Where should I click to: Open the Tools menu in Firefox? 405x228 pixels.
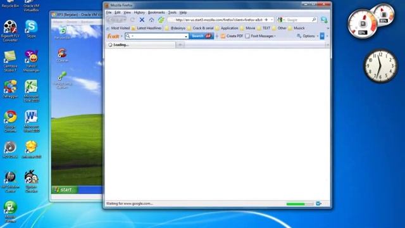(172, 13)
